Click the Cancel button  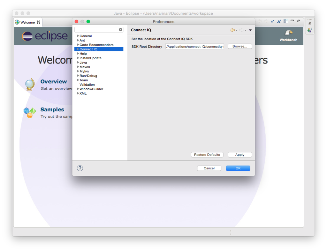pos(209,168)
